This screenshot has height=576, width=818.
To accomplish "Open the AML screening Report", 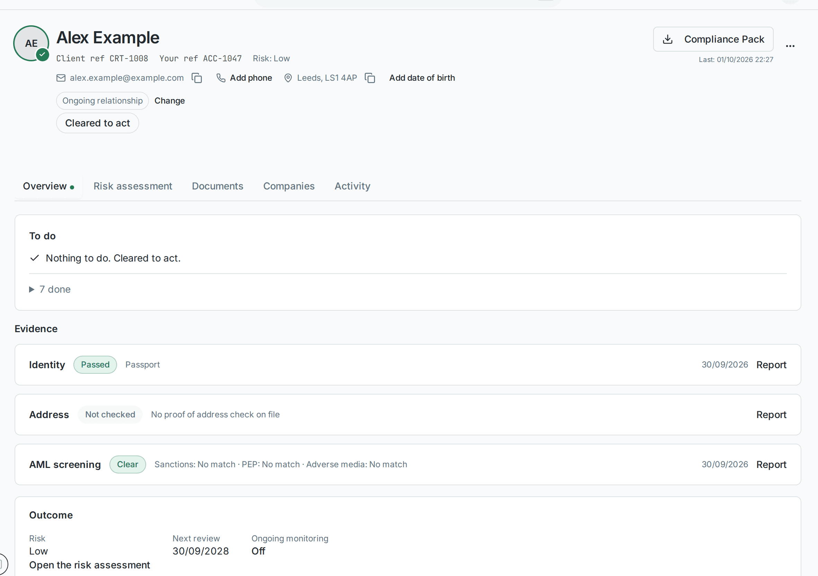I will (771, 464).
